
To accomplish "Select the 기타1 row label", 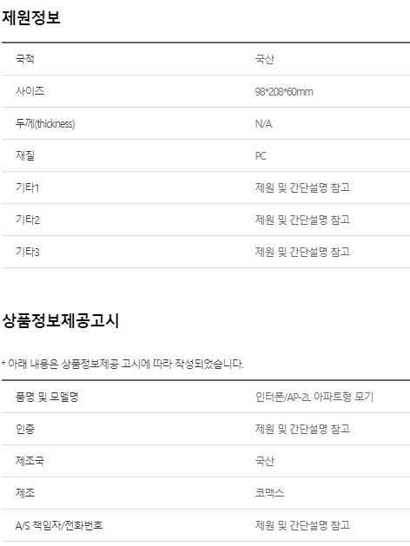I will 27,187.
